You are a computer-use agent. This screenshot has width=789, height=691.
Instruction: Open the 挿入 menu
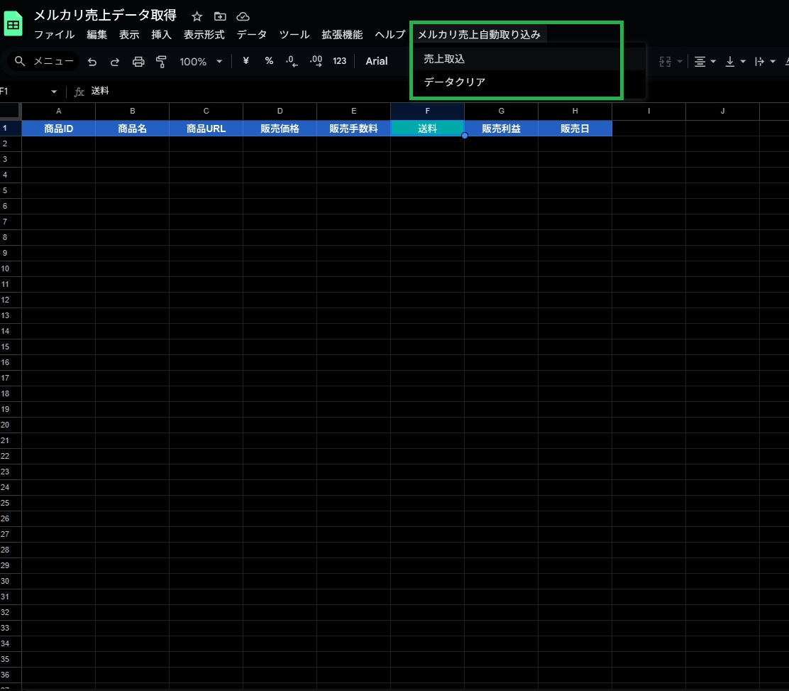[x=161, y=35]
